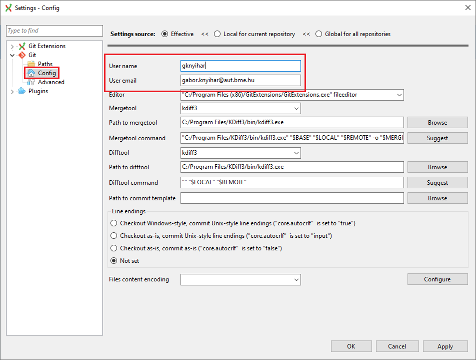This screenshot has width=476, height=360.
Task: Click the red Git diamond icon
Action: (x=21, y=55)
